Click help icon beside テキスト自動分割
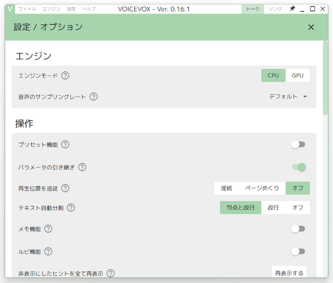This screenshot has height=283, width=333. [71, 208]
